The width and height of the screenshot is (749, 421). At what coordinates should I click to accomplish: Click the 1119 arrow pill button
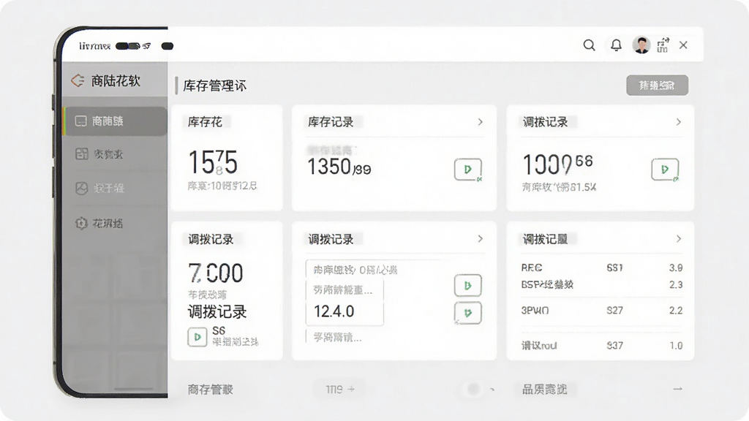click(x=339, y=390)
